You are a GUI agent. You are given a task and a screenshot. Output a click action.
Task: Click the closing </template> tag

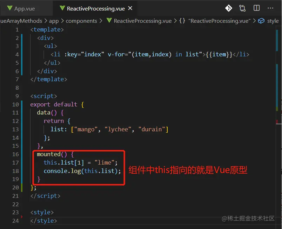coord(49,79)
